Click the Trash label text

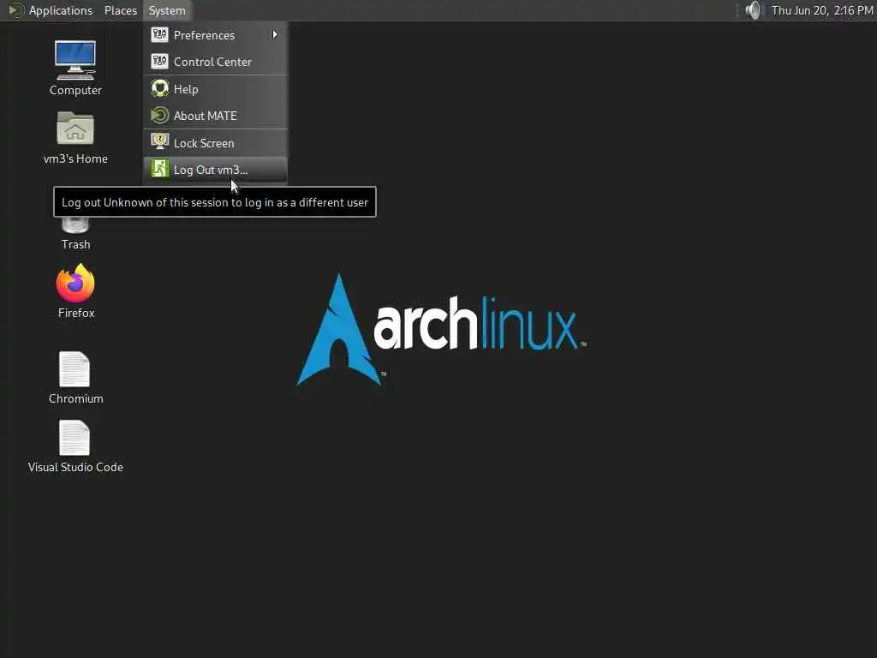point(75,244)
